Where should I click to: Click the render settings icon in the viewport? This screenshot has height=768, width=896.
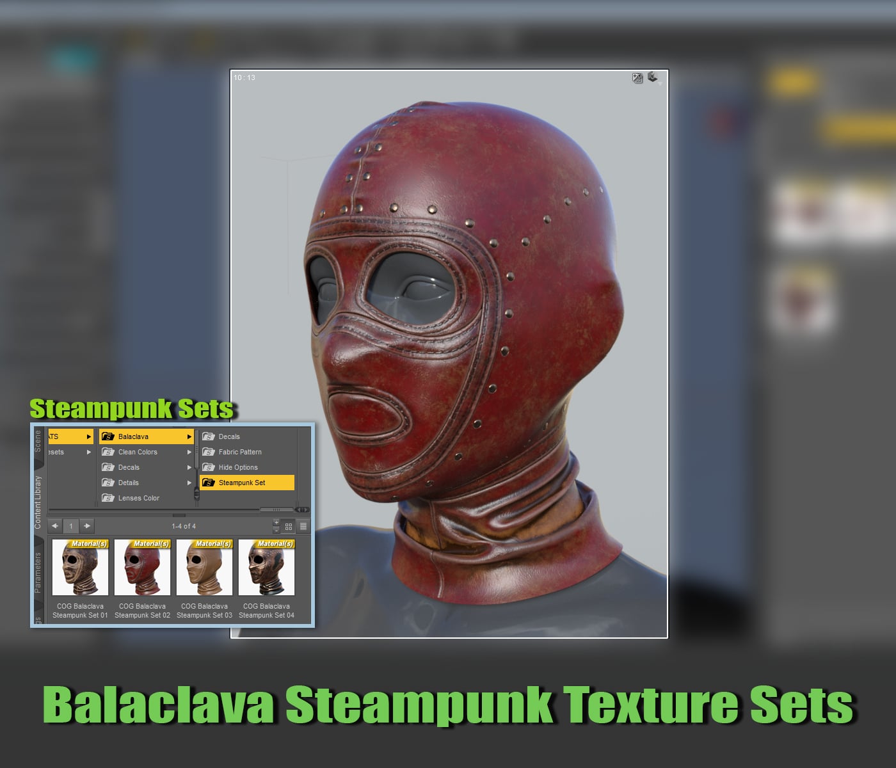(637, 78)
